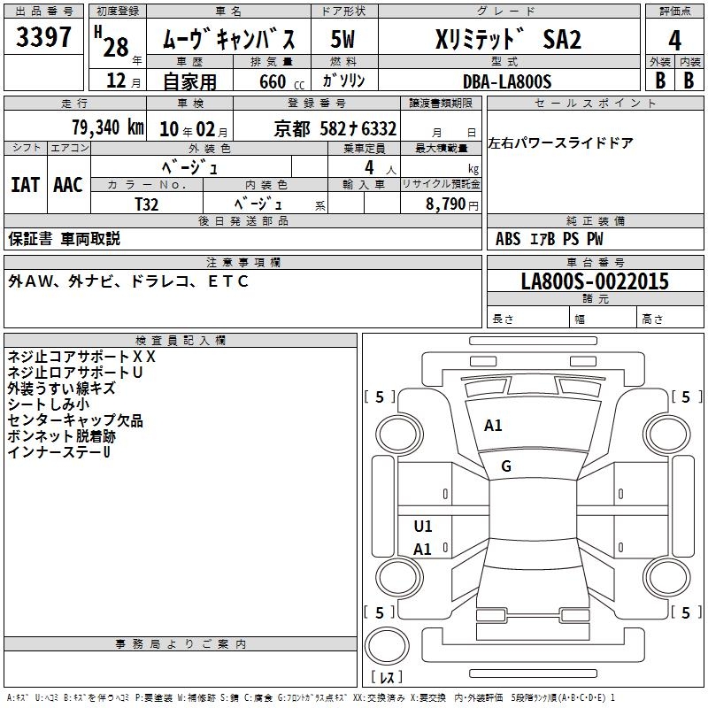This screenshot has width=708, height=708.
Task: Click the 左右パワースライドドア sales point text
Action: tap(560, 143)
